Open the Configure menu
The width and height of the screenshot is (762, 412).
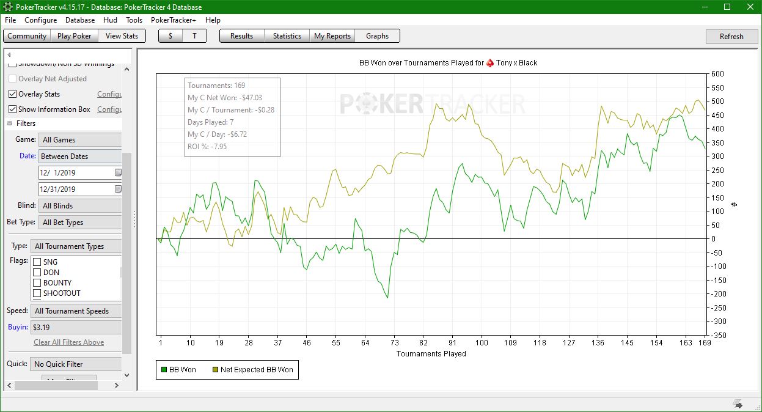[41, 20]
